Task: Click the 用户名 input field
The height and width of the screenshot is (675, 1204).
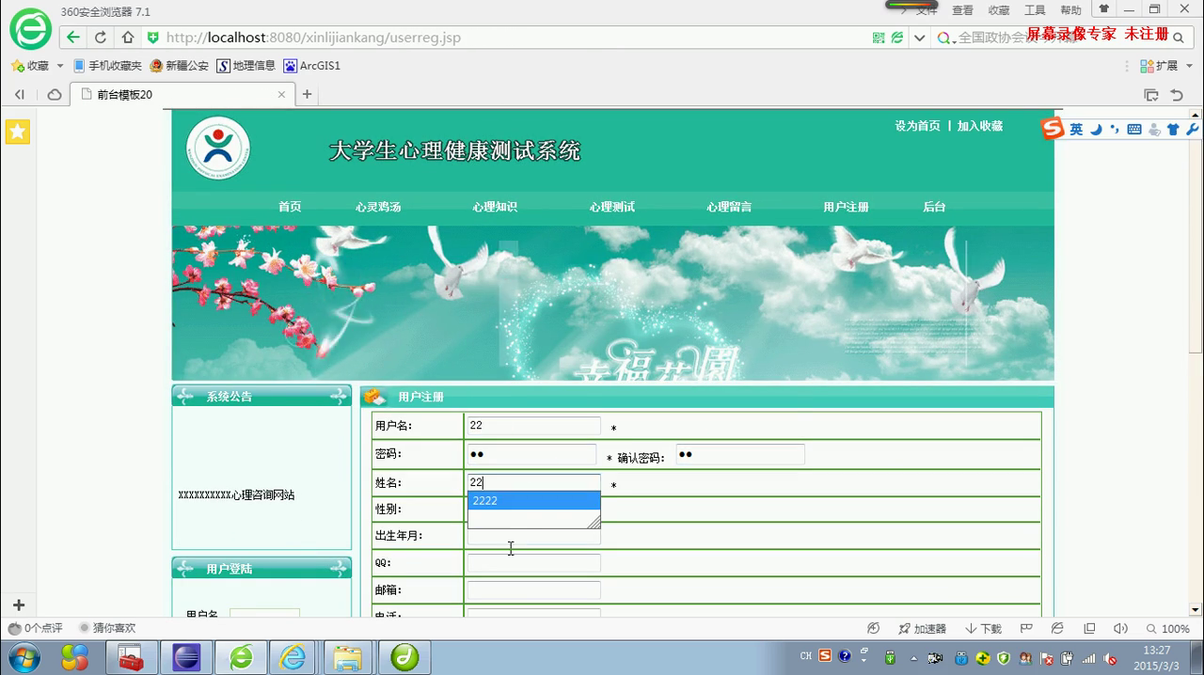Action: coord(534,426)
